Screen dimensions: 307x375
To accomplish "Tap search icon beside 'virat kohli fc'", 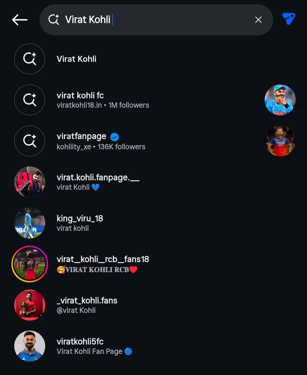I will 30,100.
